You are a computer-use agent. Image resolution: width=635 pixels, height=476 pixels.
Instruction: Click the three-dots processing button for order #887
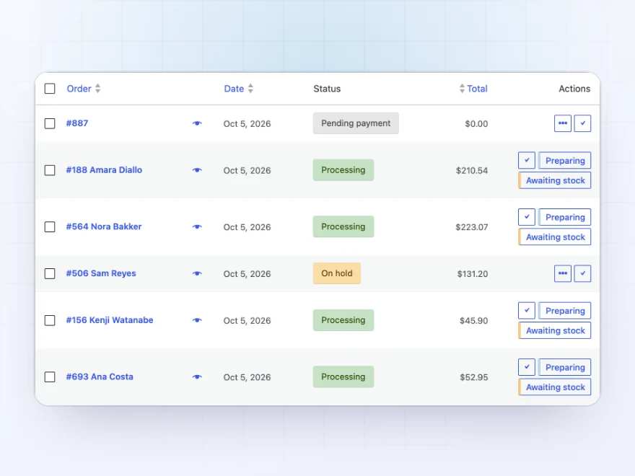(563, 123)
